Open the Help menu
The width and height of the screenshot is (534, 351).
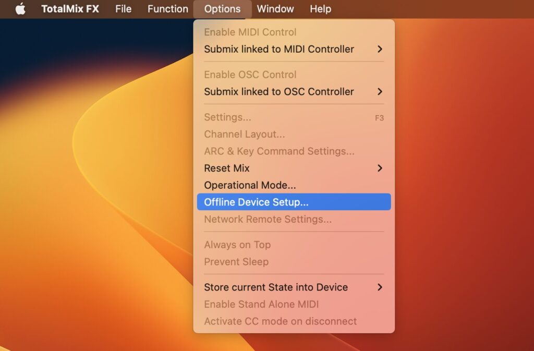[x=320, y=9]
